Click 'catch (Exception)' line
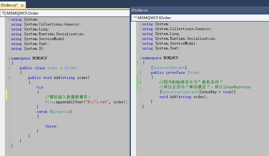 tap(54, 112)
